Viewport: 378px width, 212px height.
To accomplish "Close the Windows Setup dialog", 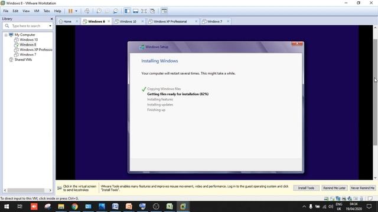I will [297, 44].
